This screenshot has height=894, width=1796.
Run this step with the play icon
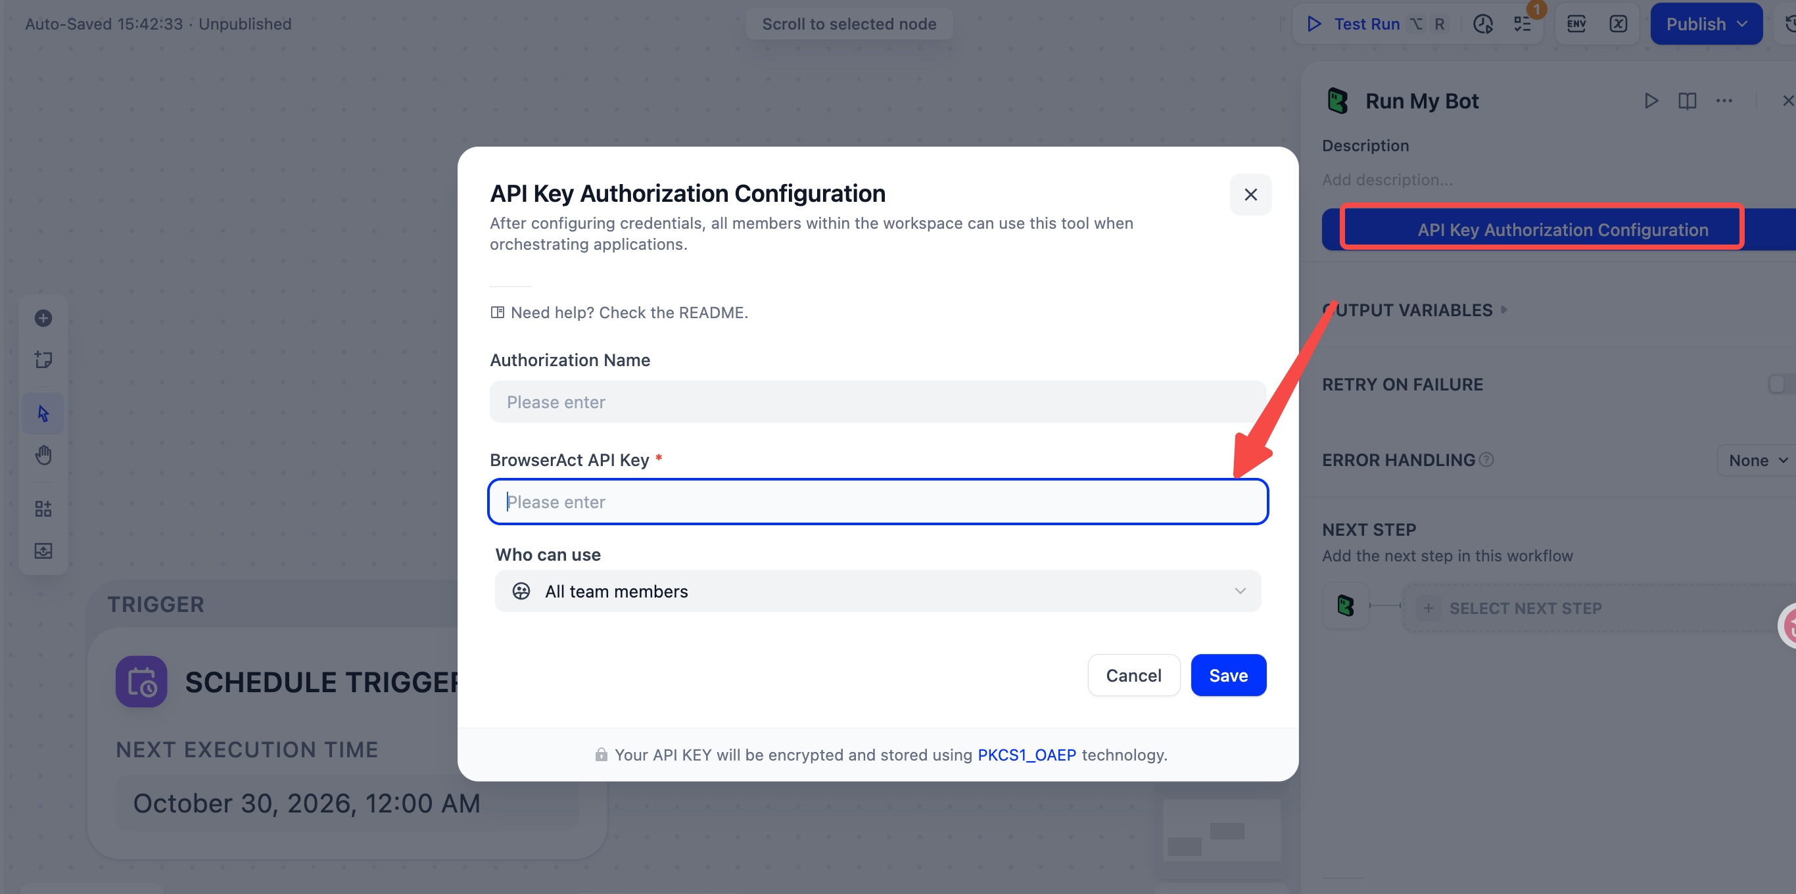pos(1650,101)
